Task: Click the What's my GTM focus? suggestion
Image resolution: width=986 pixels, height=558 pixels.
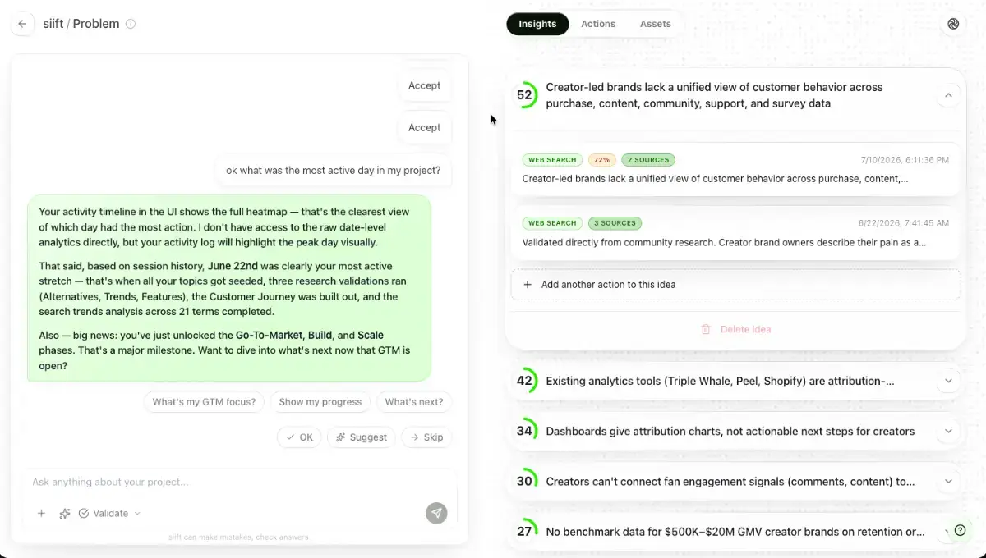Action: [204, 402]
